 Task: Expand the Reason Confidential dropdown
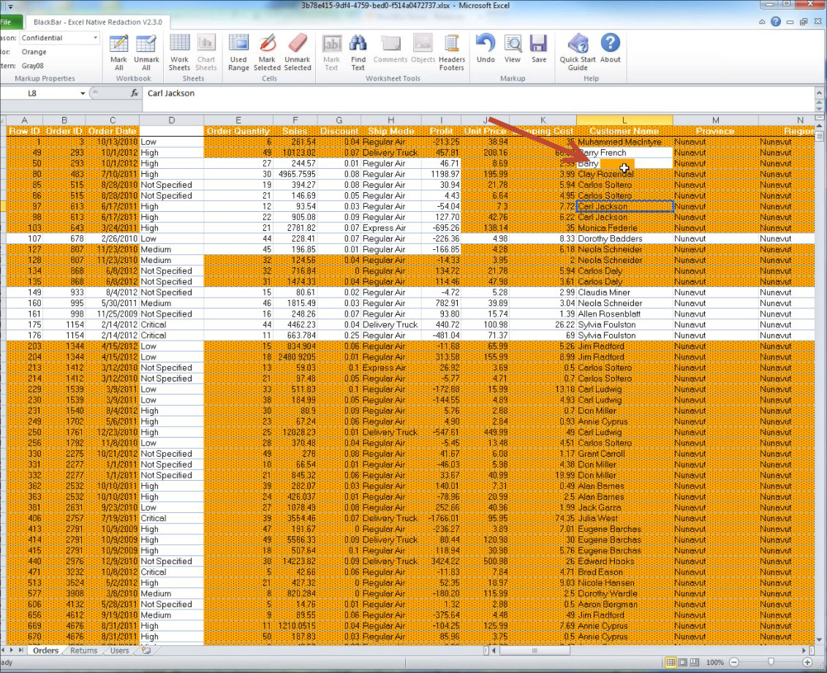pyautogui.click(x=95, y=38)
